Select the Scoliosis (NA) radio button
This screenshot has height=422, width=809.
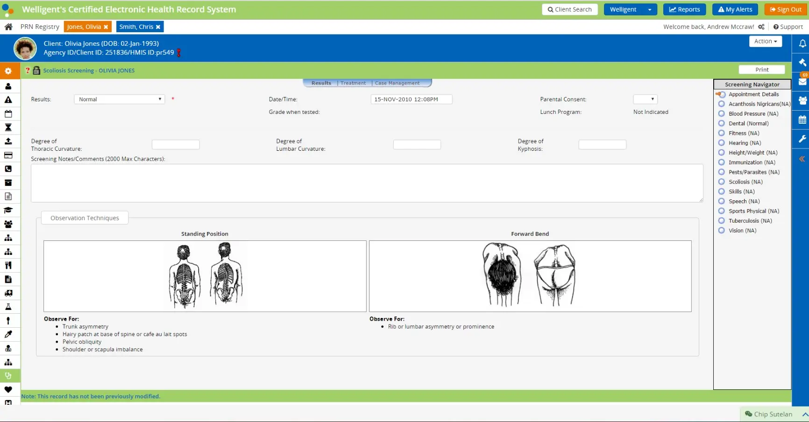(721, 182)
